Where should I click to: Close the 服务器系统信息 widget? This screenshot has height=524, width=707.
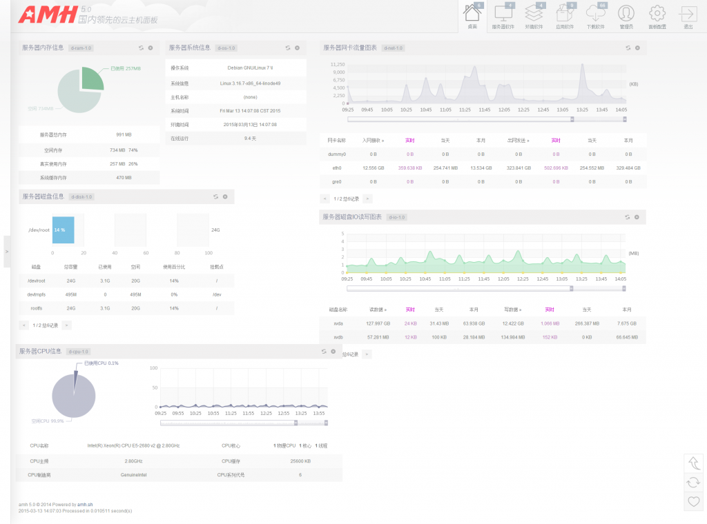[297, 48]
